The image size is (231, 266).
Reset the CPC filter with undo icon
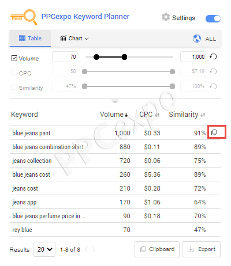point(213,71)
